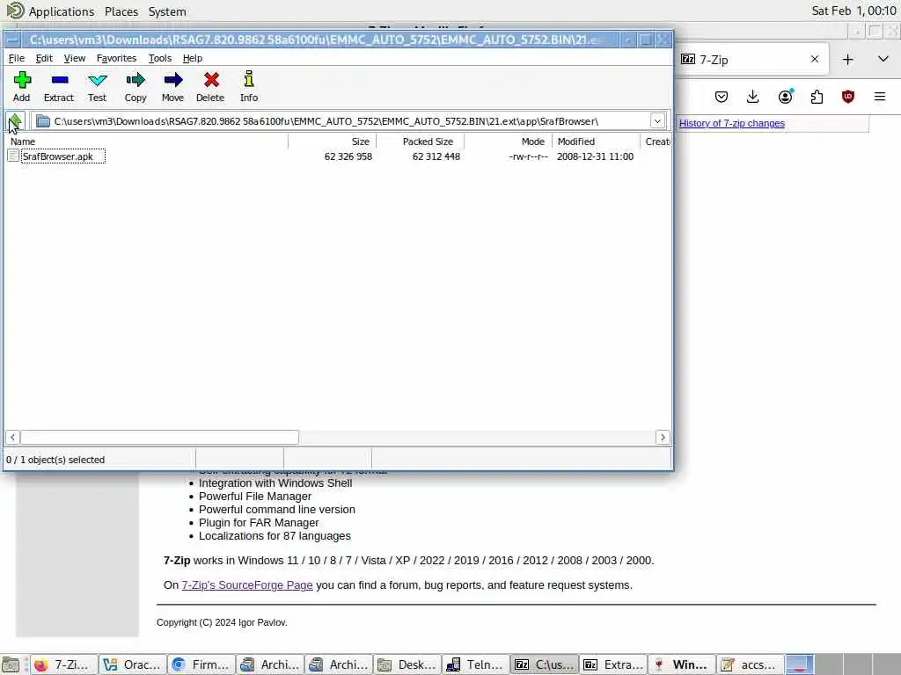Sort by the Packed Size column header
Screen dimensions: 901x675
pyautogui.click(x=420, y=142)
